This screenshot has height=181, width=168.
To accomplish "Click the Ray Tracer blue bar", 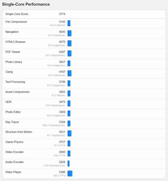I will [69, 123].
